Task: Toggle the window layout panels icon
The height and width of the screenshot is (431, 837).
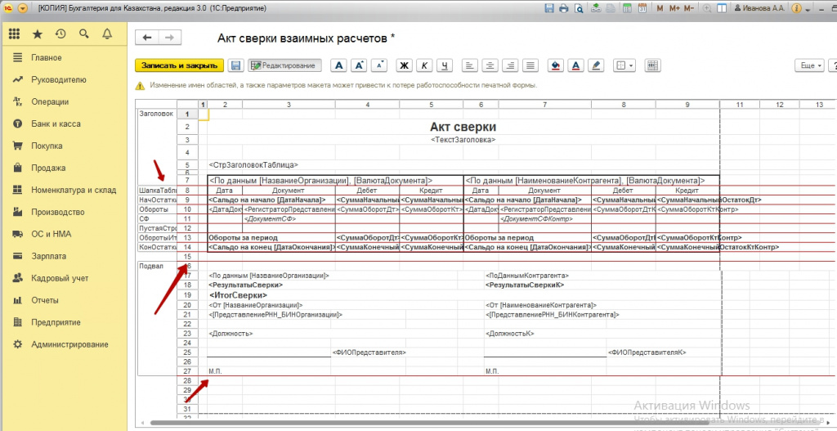Action: pos(722,8)
